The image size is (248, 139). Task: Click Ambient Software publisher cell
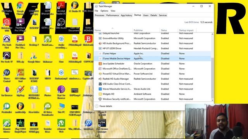coord(142,94)
